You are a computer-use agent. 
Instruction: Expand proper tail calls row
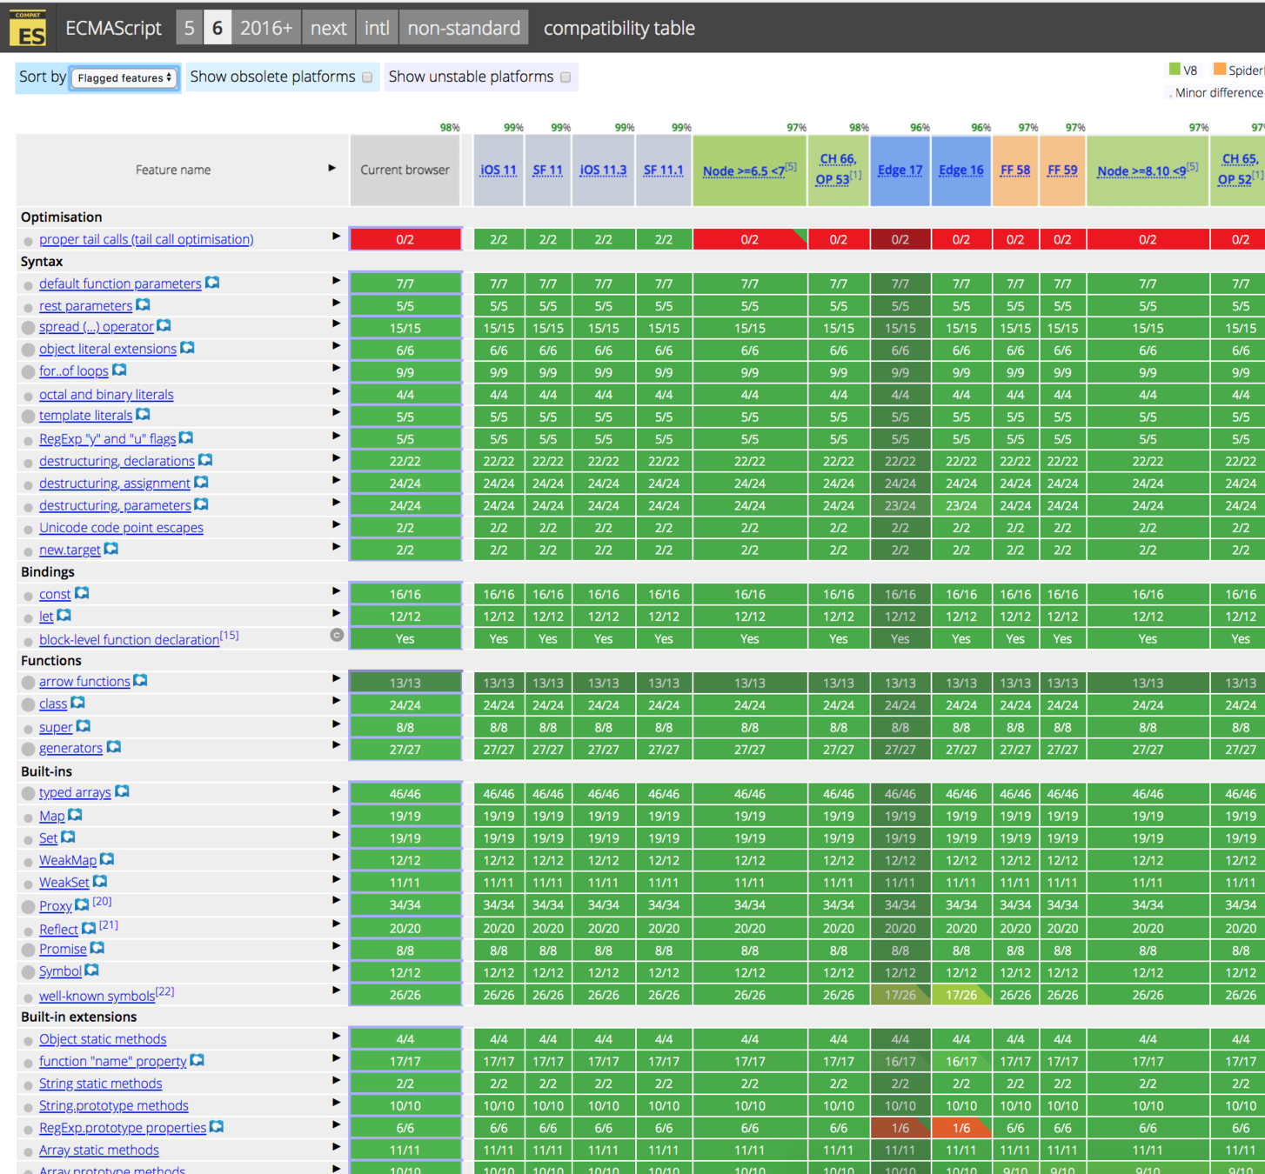[x=336, y=237]
